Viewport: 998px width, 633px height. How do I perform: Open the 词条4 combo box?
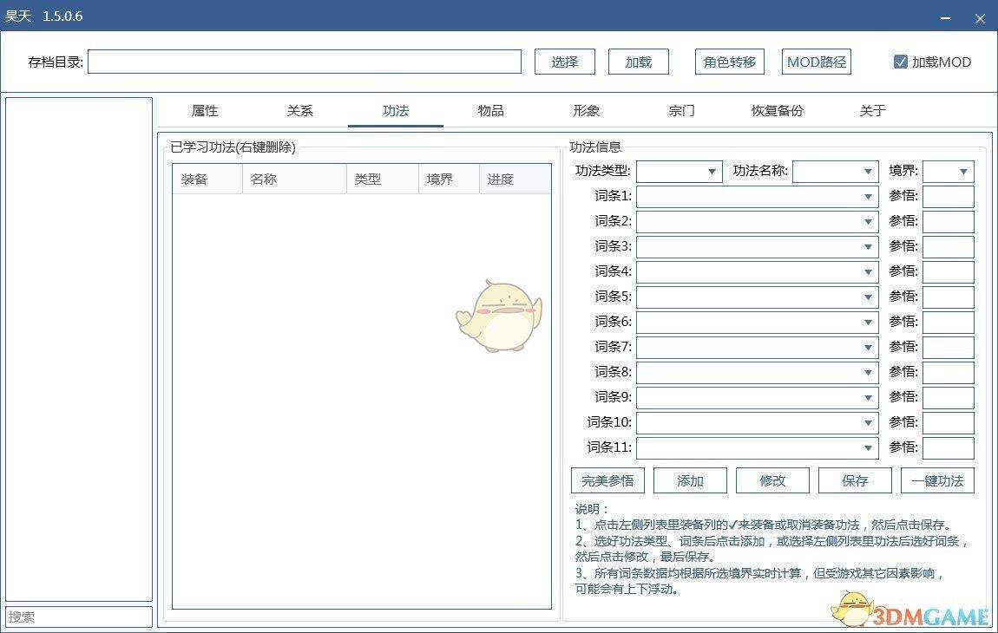point(758,271)
